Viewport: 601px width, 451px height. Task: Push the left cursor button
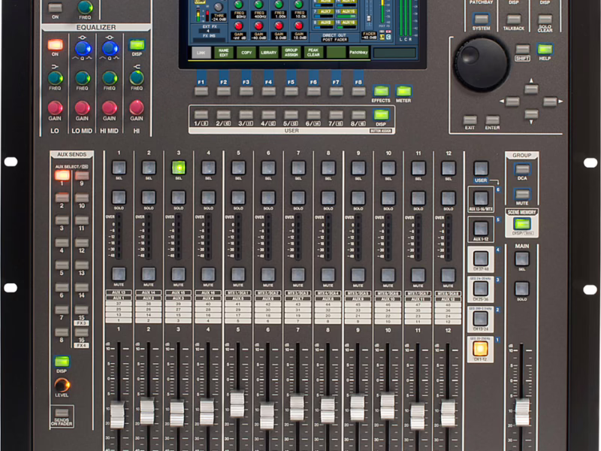(513, 101)
